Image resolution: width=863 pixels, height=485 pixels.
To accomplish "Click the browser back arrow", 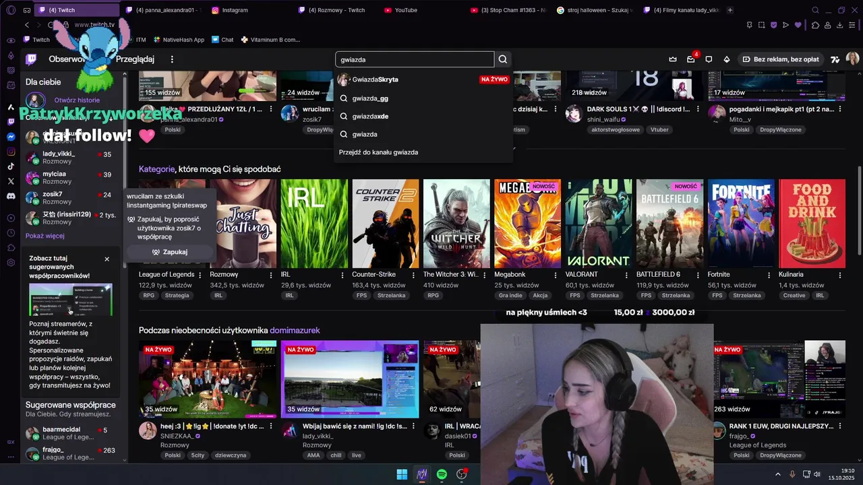I will point(27,25).
